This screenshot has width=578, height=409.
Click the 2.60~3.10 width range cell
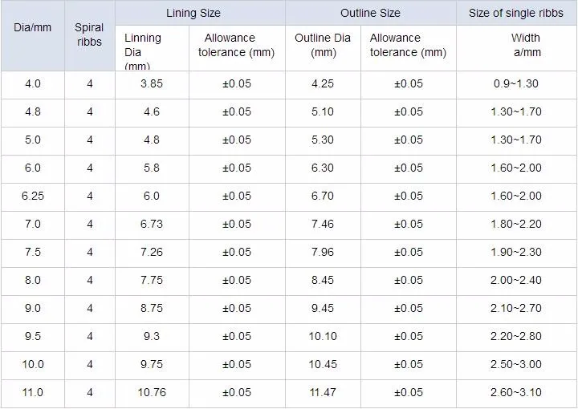(516, 392)
